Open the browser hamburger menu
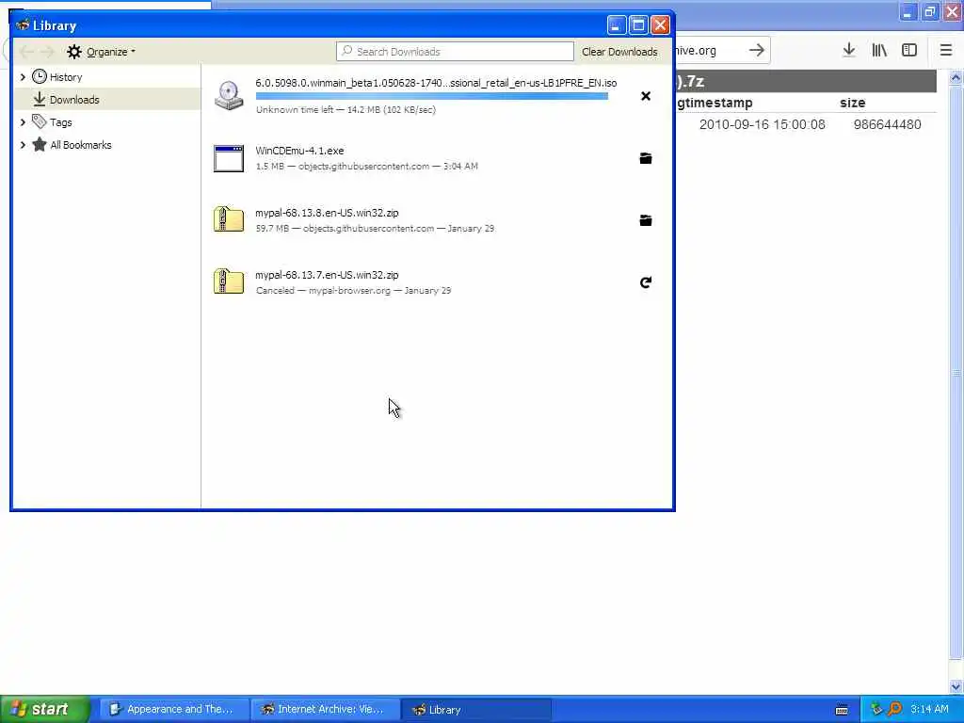964x723 pixels. click(x=946, y=51)
